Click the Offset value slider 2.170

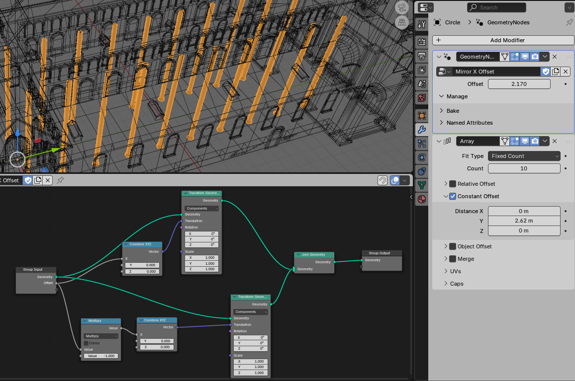click(519, 84)
